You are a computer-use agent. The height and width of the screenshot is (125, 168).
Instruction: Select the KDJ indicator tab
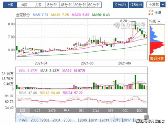coord(37,110)
